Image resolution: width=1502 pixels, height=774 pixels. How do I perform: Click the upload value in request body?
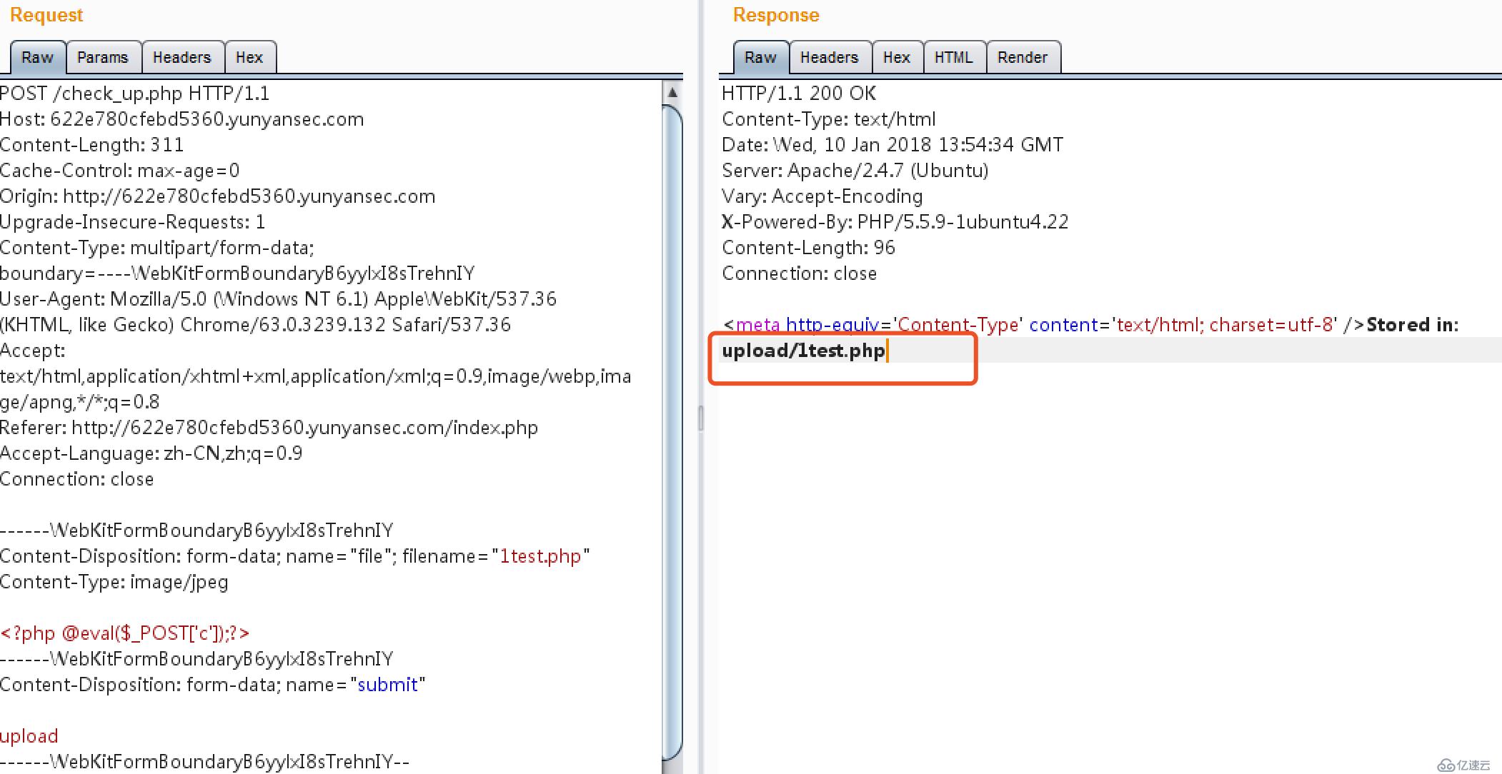point(29,736)
